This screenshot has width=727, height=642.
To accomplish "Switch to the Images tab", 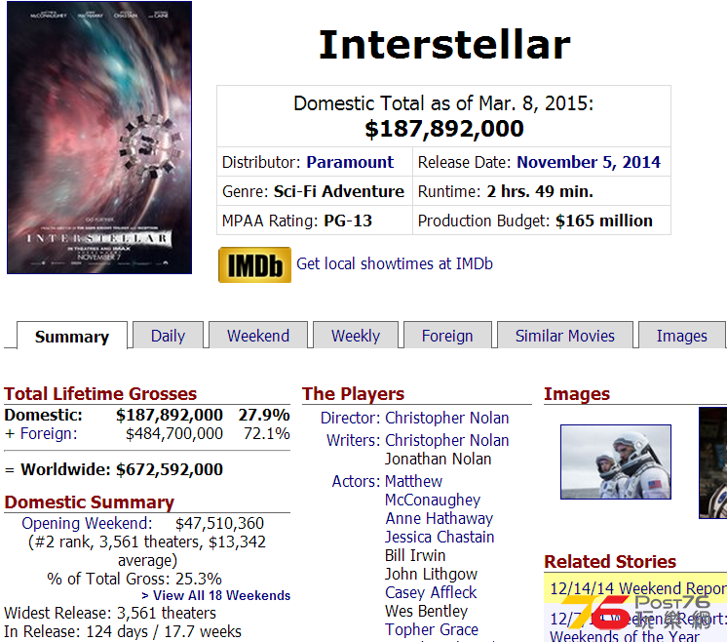I will coord(681,336).
